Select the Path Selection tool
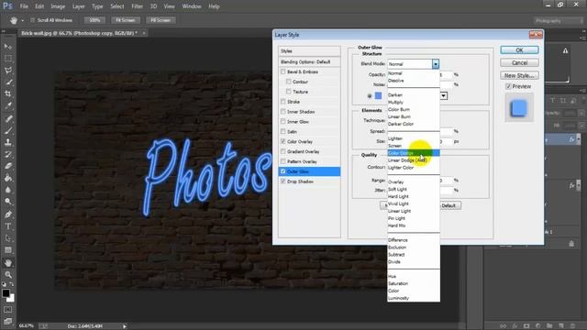This screenshot has height=330, width=587. tap(8, 238)
